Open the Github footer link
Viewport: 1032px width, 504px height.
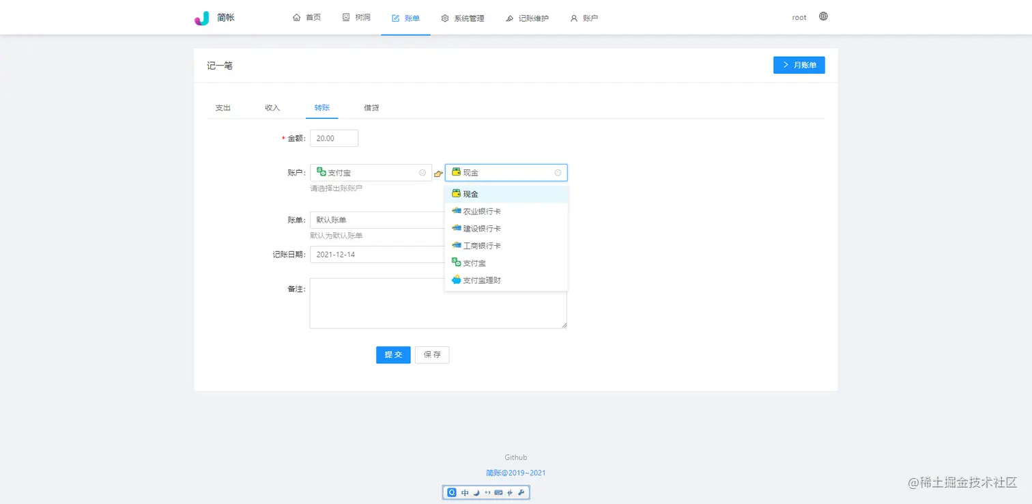[516, 458]
